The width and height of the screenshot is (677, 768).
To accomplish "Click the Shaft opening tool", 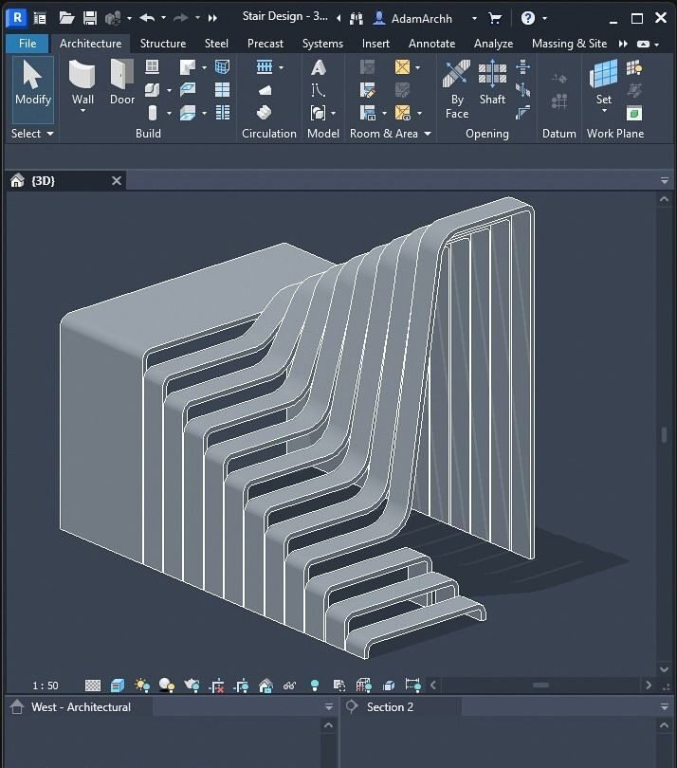I will pos(492,83).
